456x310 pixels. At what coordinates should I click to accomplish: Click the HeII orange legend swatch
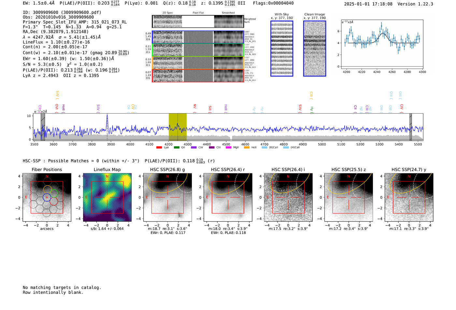[x=247, y=147]
